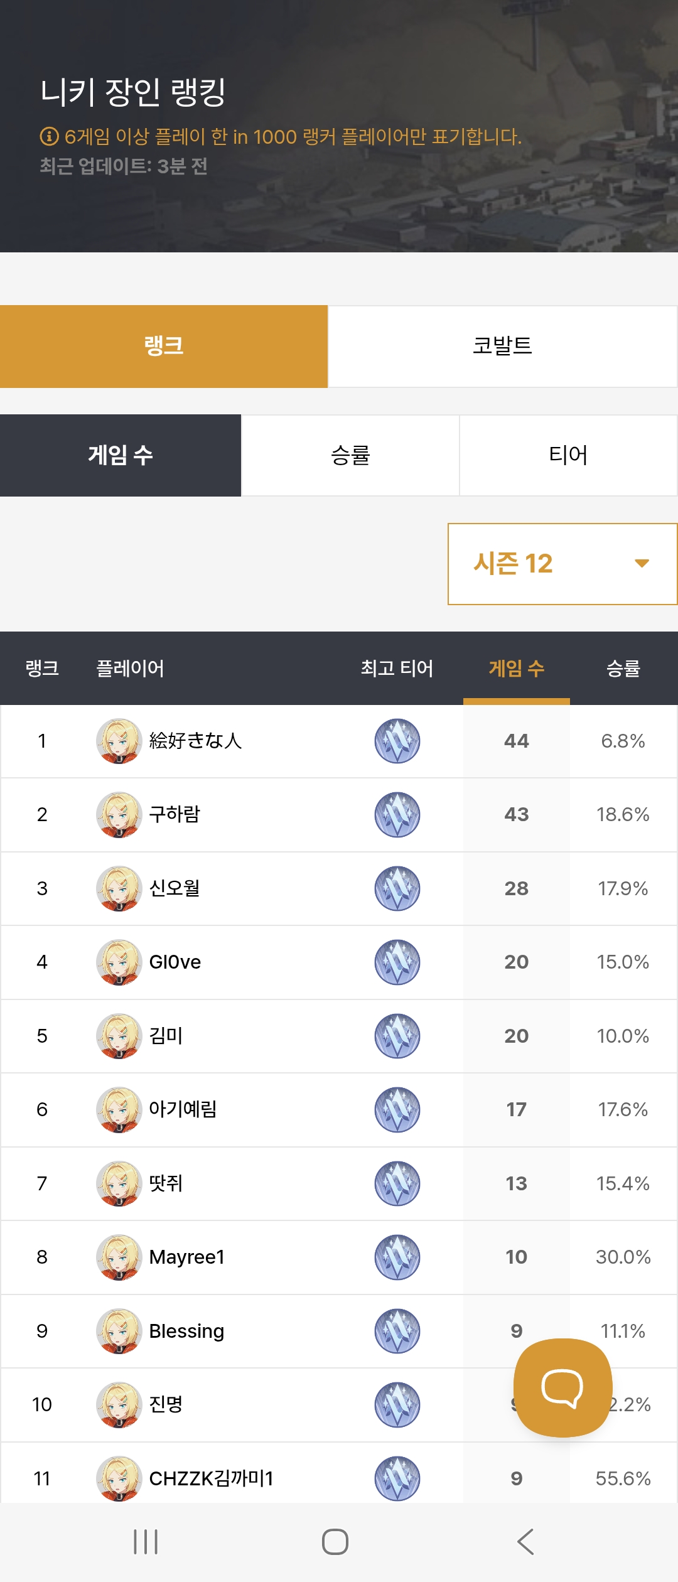
Task: Click the tier badge in Mayree1's row
Action: click(397, 1257)
